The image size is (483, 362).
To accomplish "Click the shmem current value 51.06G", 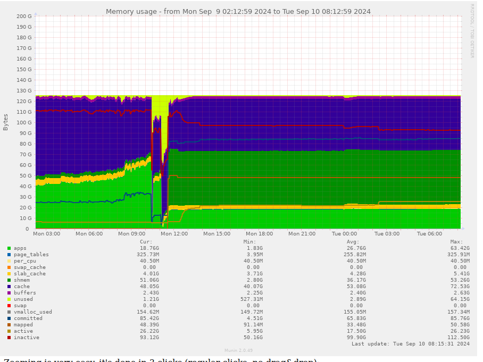I will pyautogui.click(x=149, y=280).
